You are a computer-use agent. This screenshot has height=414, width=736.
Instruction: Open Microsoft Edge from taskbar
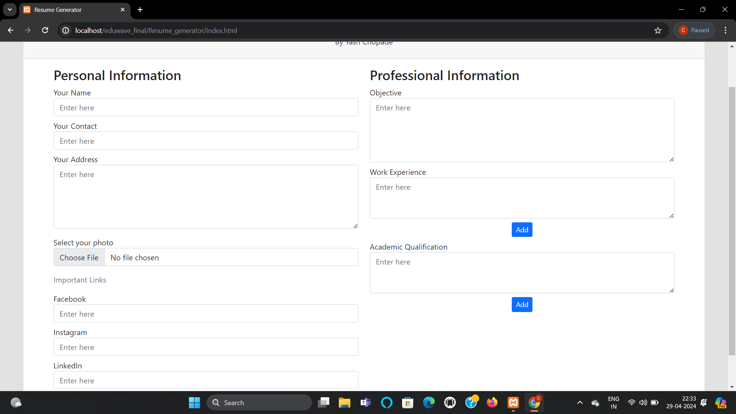429,402
